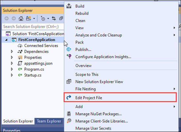The height and width of the screenshot is (132, 181).
Task: Click the Search Solution Explorer field
Action: click(x=33, y=27)
